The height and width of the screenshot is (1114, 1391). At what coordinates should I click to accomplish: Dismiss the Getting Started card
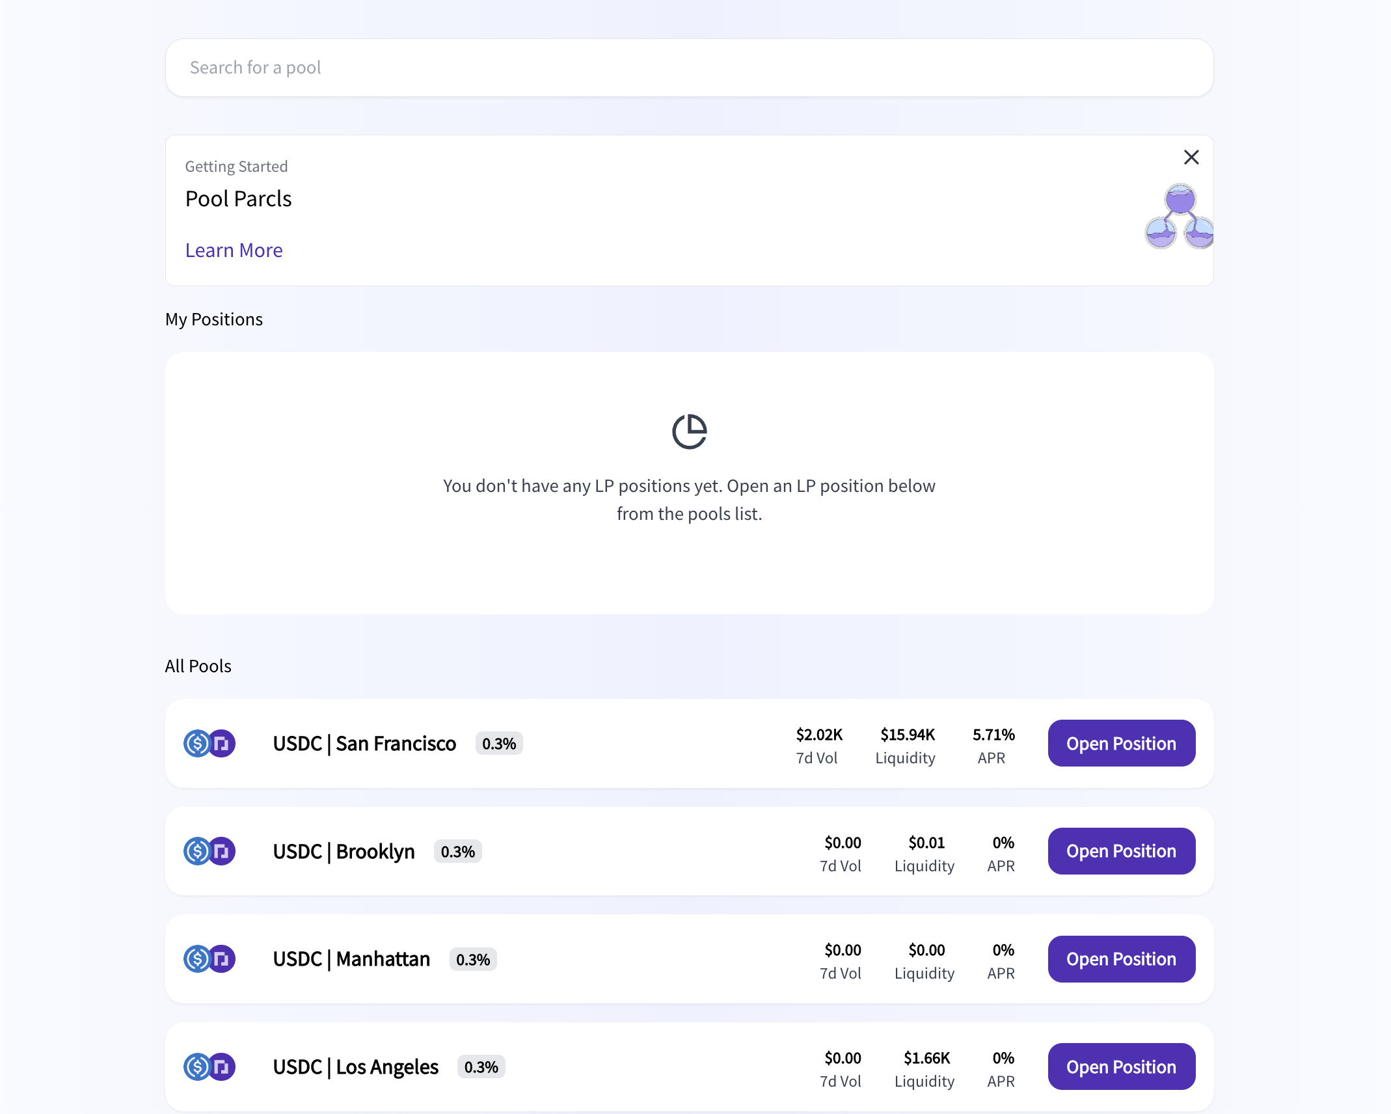pos(1191,157)
